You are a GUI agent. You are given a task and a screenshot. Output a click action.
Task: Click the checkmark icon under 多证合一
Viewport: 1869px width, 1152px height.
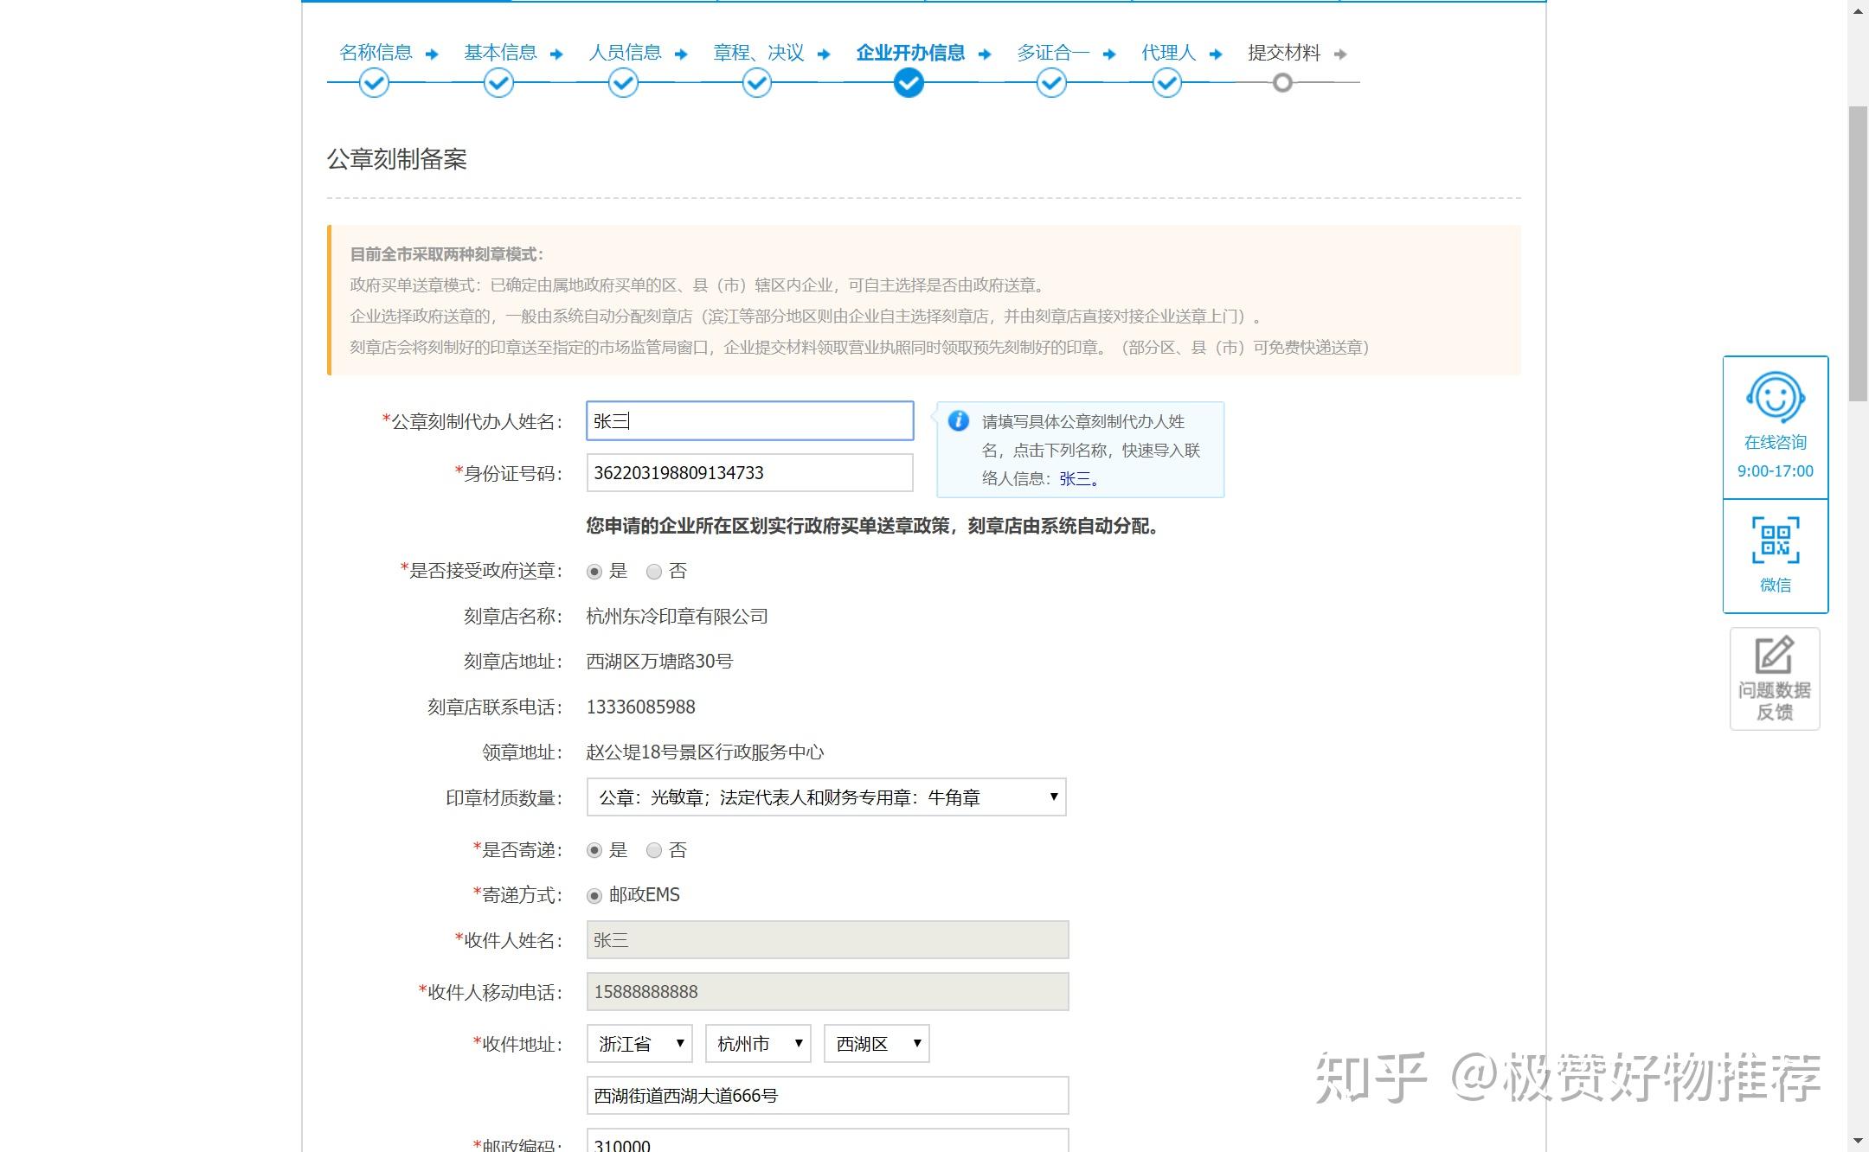(x=1051, y=83)
